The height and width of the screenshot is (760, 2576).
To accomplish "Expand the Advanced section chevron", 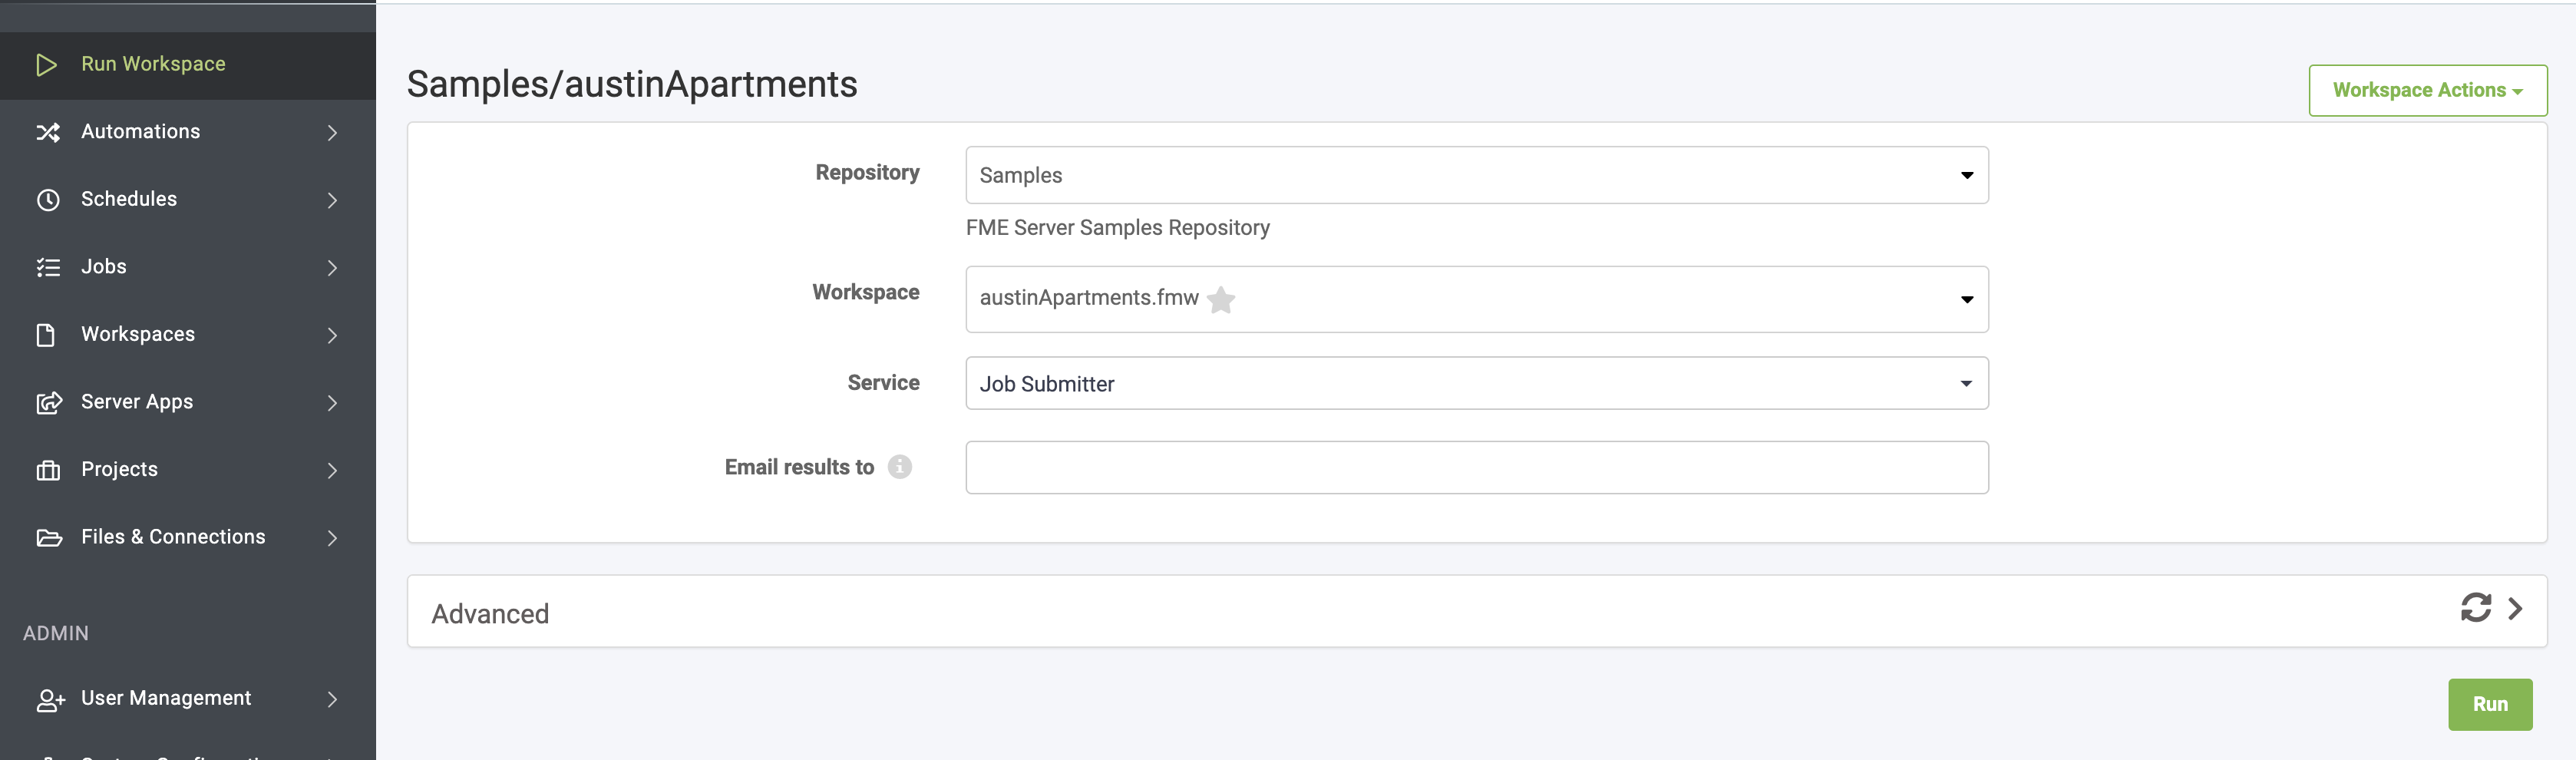I will [2515, 608].
